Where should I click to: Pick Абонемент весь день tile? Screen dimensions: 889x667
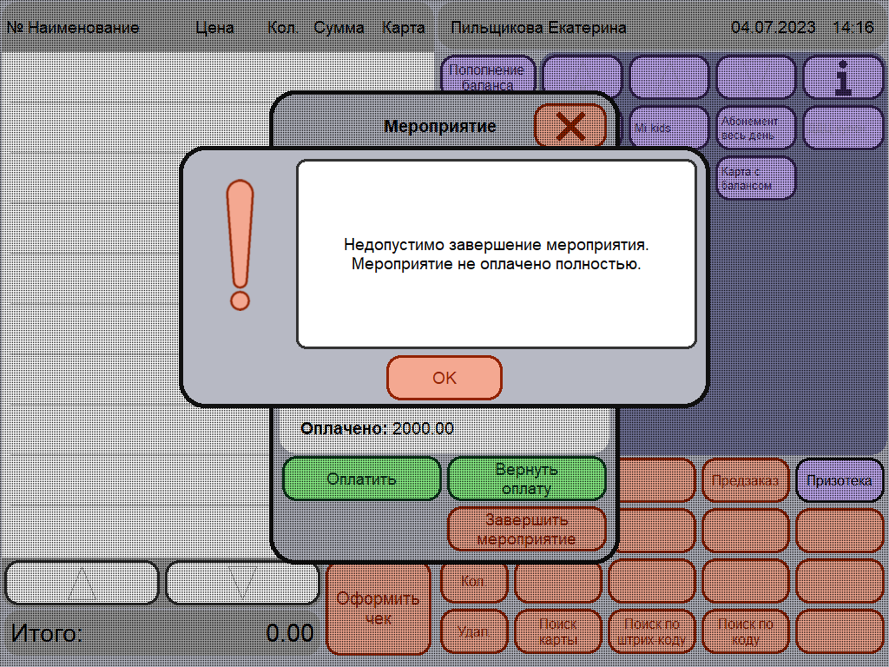pos(756,128)
